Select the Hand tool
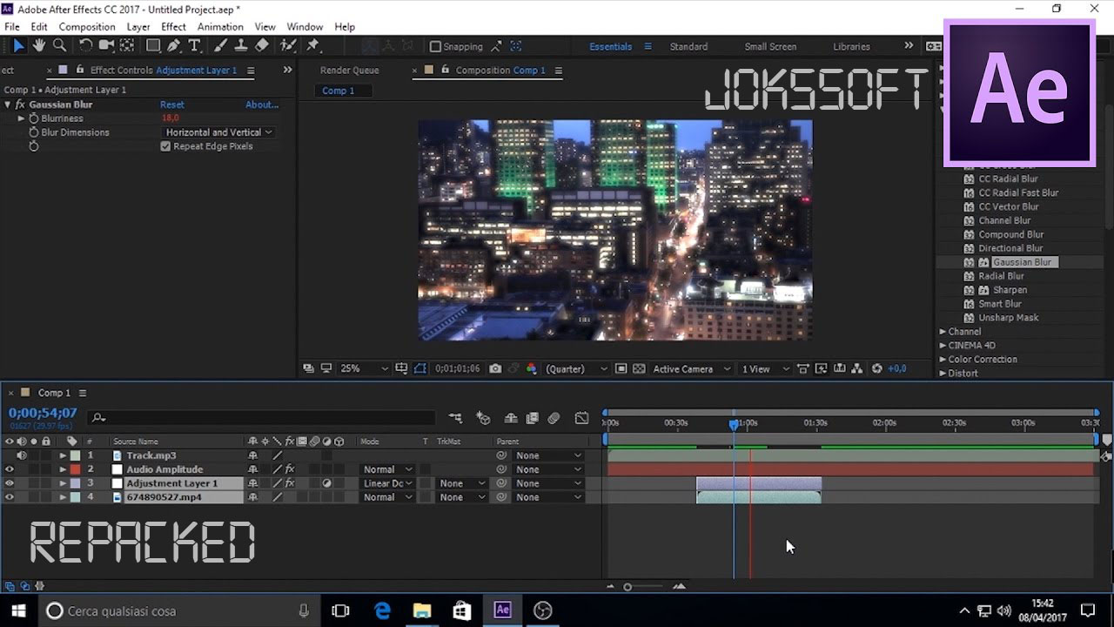This screenshot has width=1114, height=627. pyautogui.click(x=38, y=45)
